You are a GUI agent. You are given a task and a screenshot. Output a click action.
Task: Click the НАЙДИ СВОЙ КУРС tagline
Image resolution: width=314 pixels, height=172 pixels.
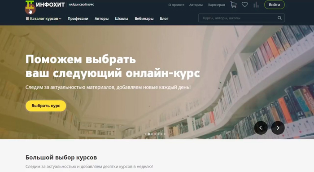pyautogui.click(x=81, y=4)
